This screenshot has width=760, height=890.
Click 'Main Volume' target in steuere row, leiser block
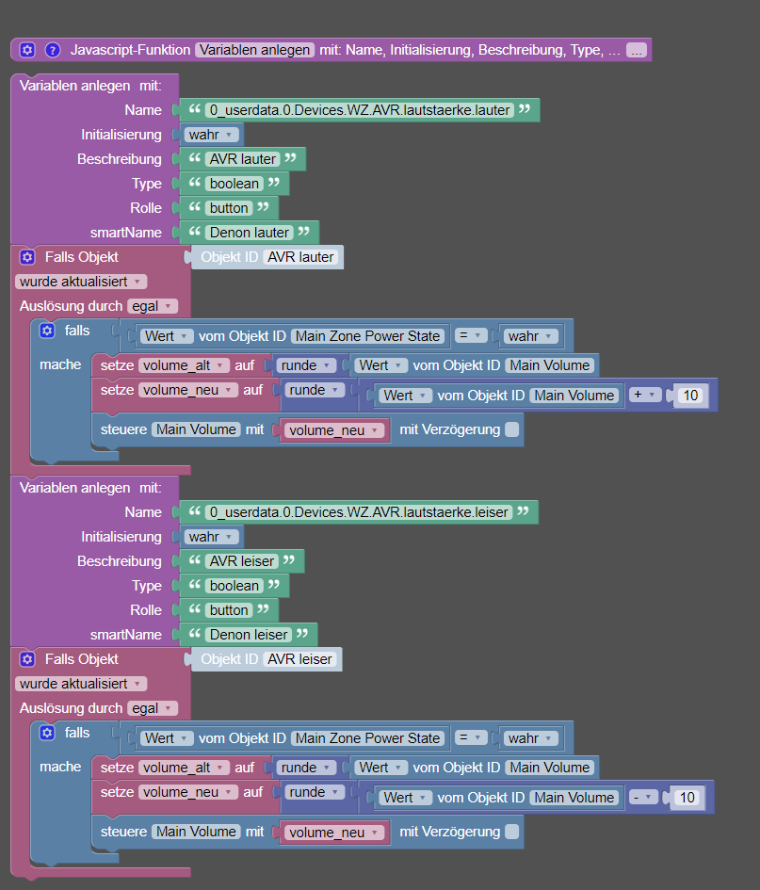pos(197,831)
